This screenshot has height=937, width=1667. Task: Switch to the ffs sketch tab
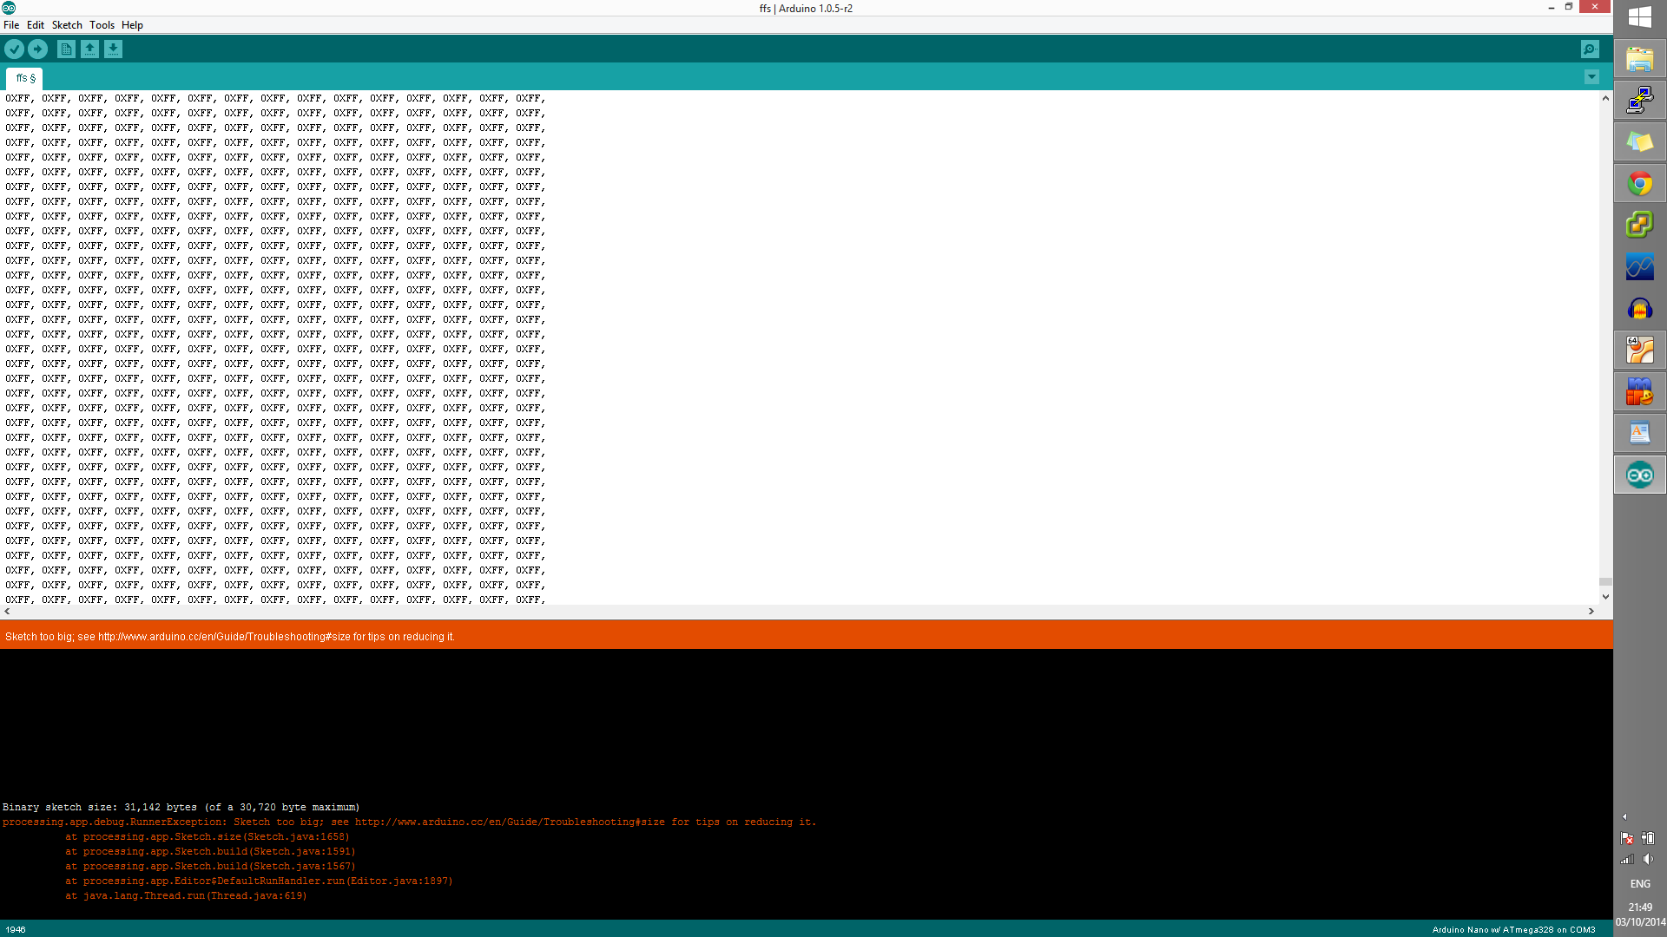point(24,78)
